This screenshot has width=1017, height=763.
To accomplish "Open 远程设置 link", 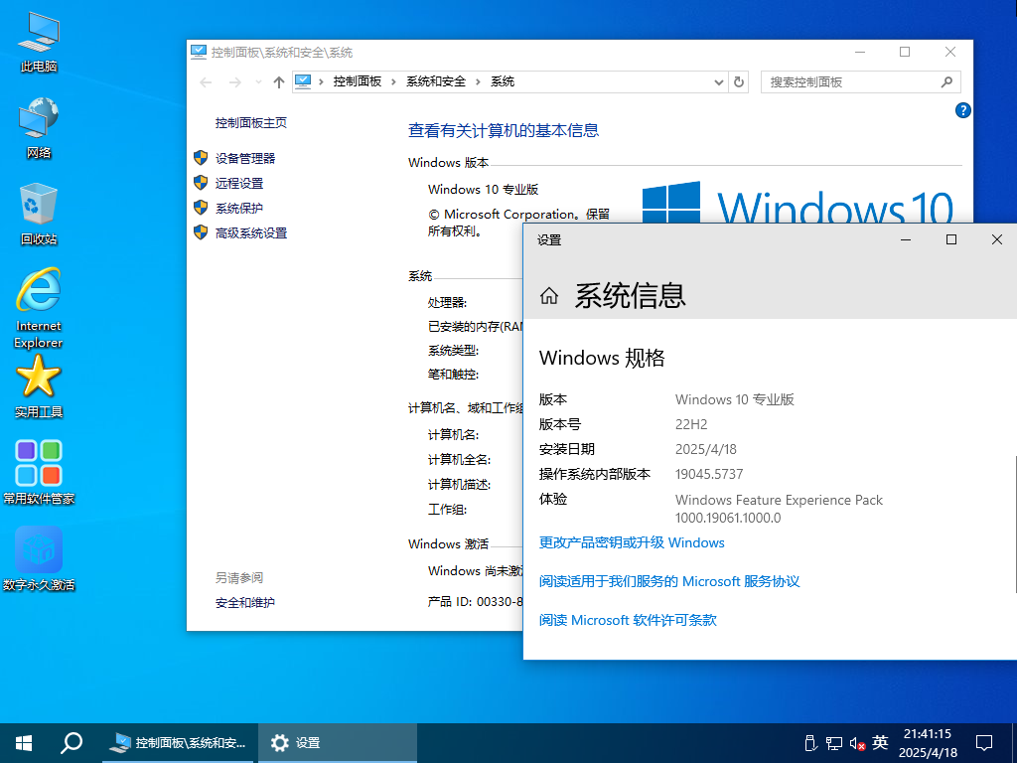I will click(x=239, y=184).
